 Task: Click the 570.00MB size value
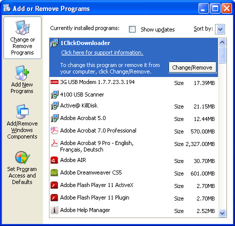click(x=202, y=131)
